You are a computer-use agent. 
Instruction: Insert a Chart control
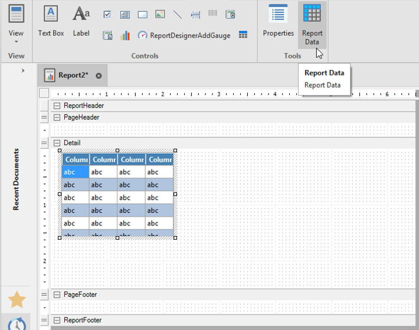[x=125, y=35]
